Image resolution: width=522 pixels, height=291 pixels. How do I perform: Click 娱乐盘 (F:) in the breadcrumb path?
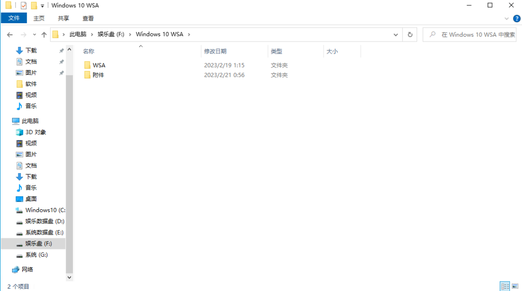[111, 34]
